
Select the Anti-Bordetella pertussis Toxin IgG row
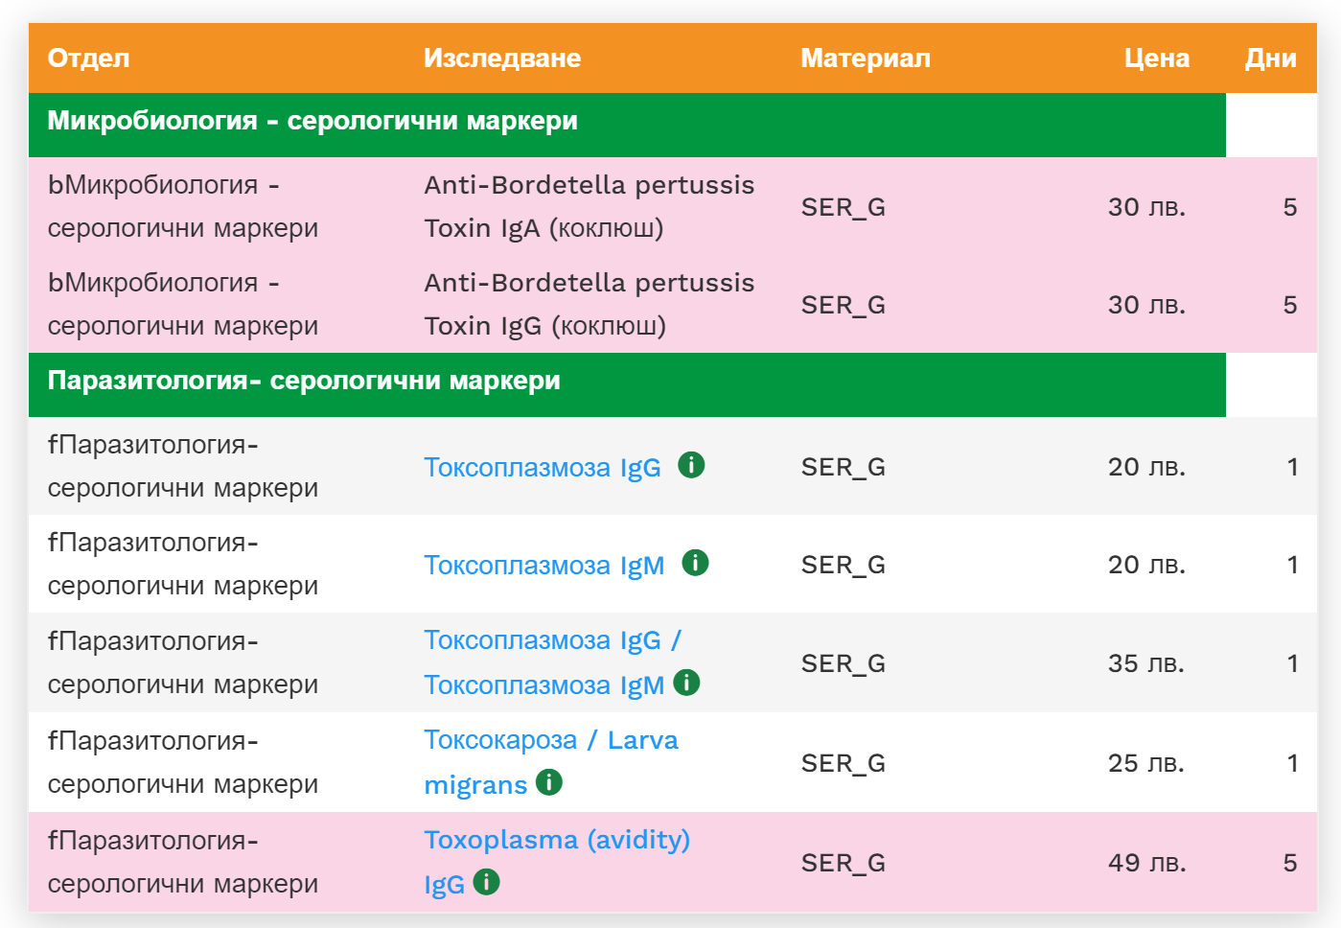pos(589,304)
